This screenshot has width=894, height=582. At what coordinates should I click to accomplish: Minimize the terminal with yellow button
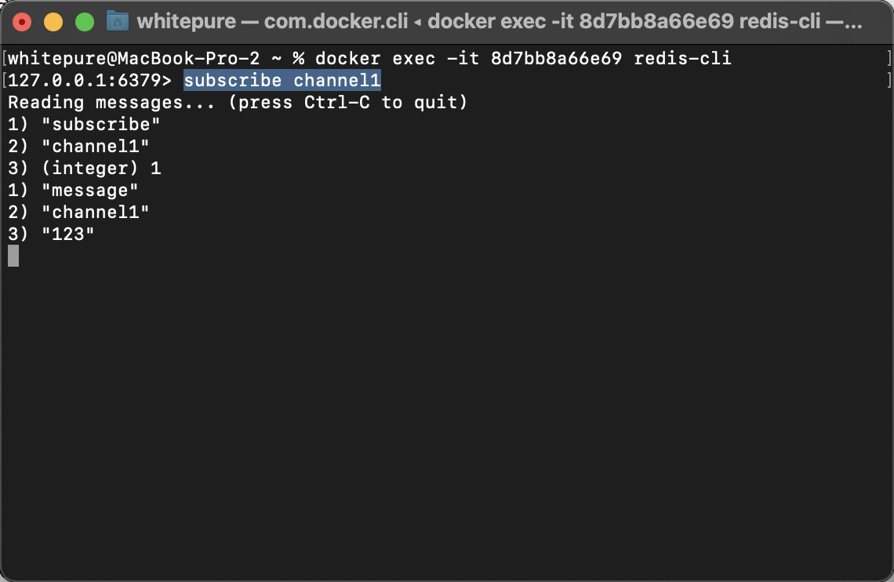coord(53,22)
